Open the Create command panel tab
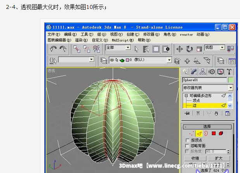The height and width of the screenshot is (173, 240). click(185, 72)
